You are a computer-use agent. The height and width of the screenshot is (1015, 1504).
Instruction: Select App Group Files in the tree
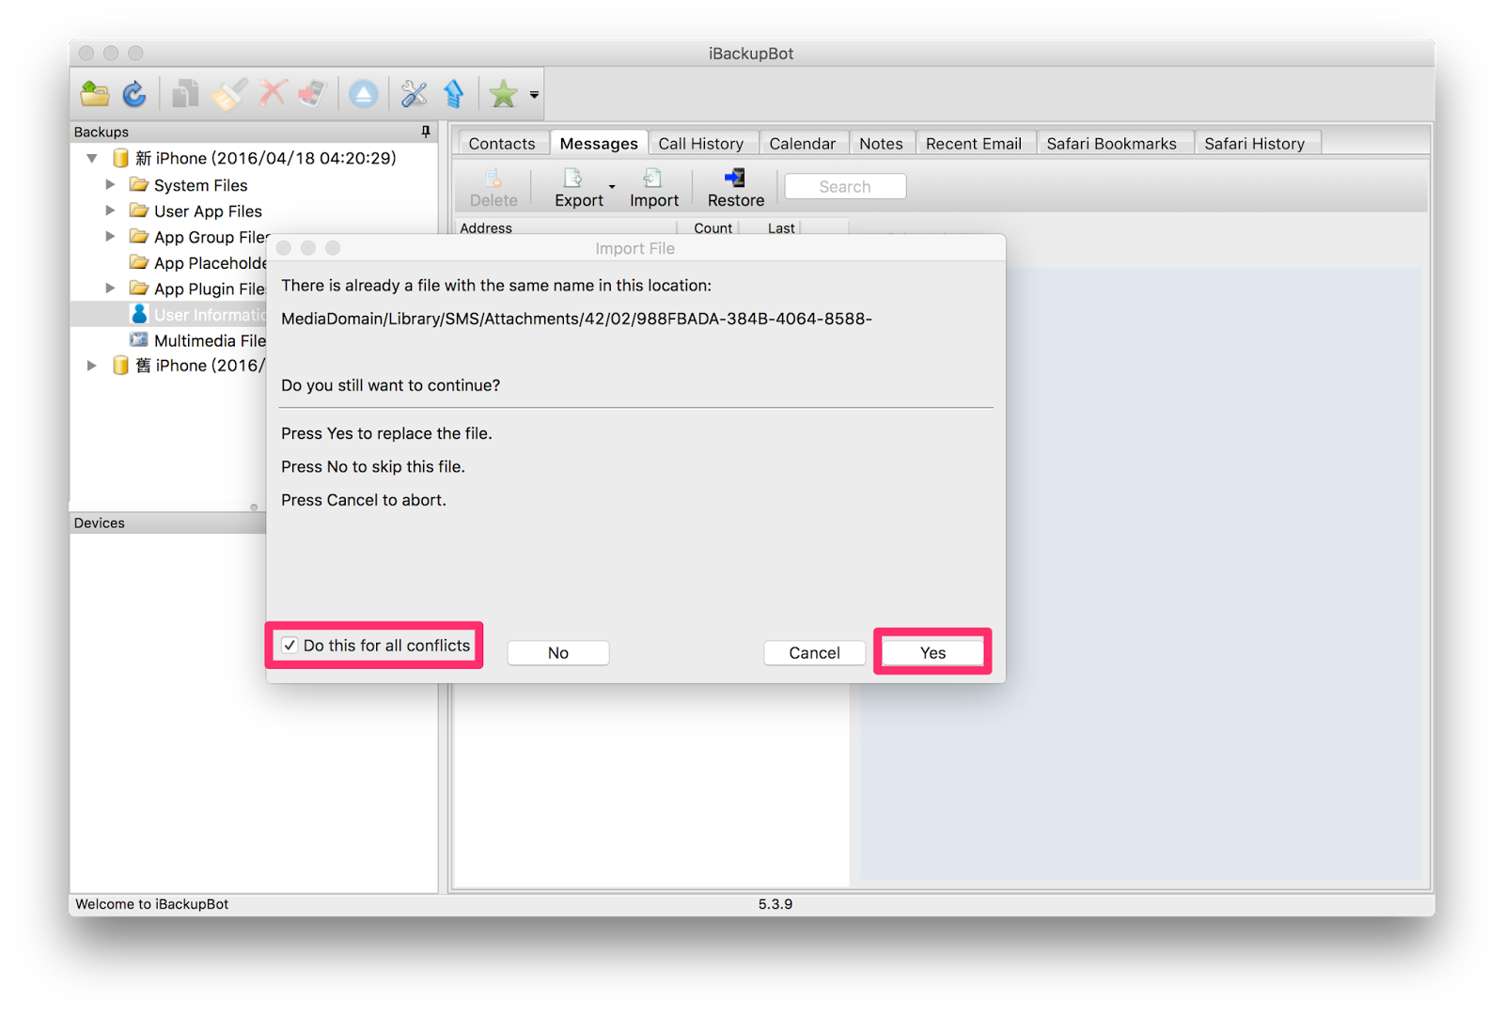coord(211,237)
